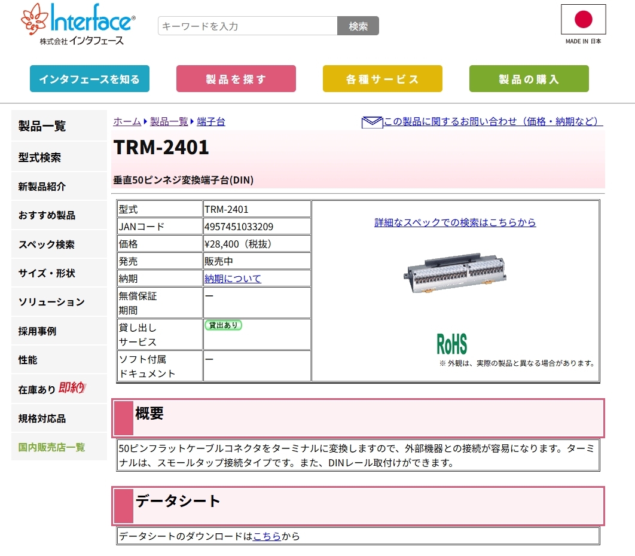Click the 50ピンフラットケーブル overview paragraph
635x556 pixels.
[358, 455]
